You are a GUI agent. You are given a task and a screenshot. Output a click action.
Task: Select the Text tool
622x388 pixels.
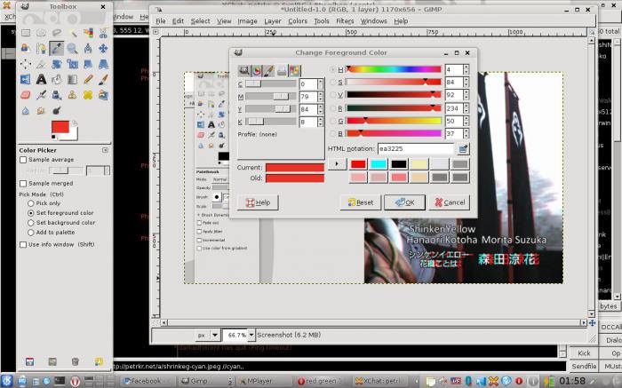(x=41, y=79)
